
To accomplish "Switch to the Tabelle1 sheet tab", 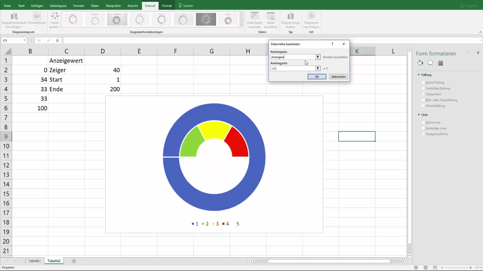I will click(34, 261).
